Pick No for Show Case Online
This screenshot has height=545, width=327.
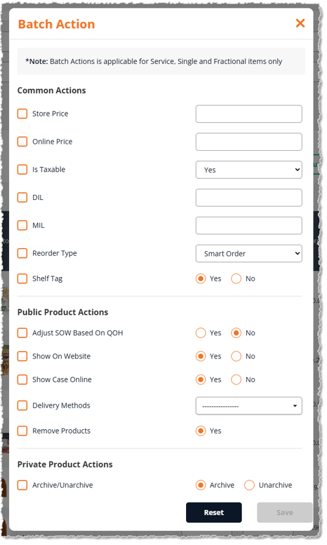click(x=236, y=379)
